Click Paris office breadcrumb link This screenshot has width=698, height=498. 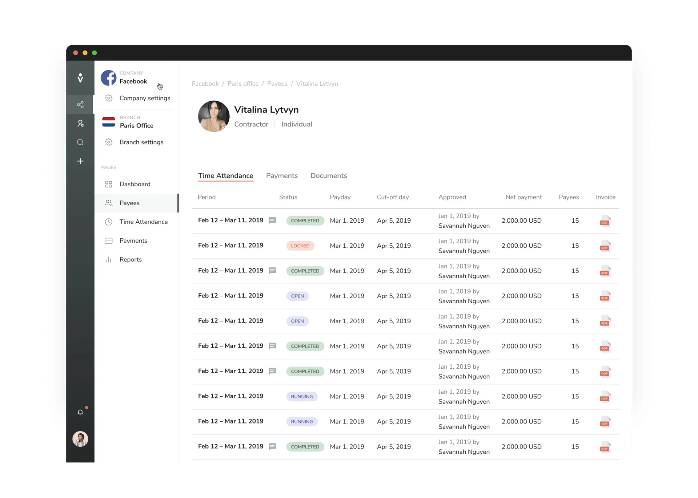(243, 84)
